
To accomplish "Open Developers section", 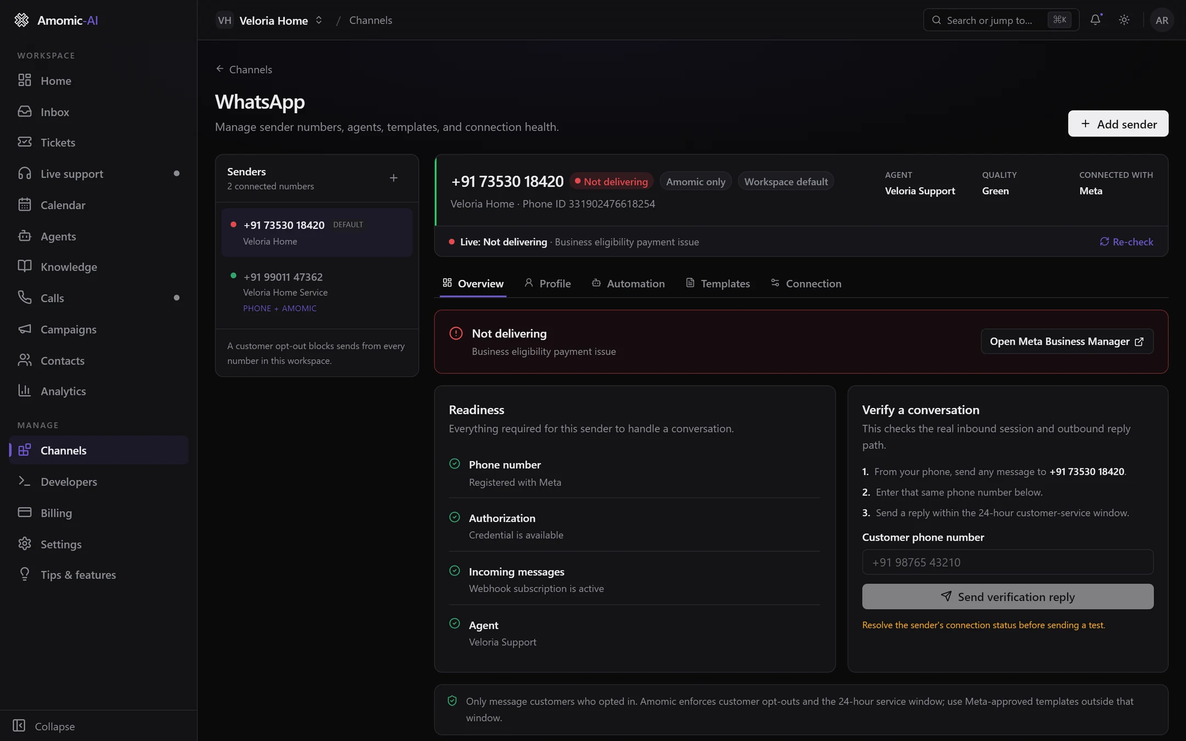I will (99, 482).
